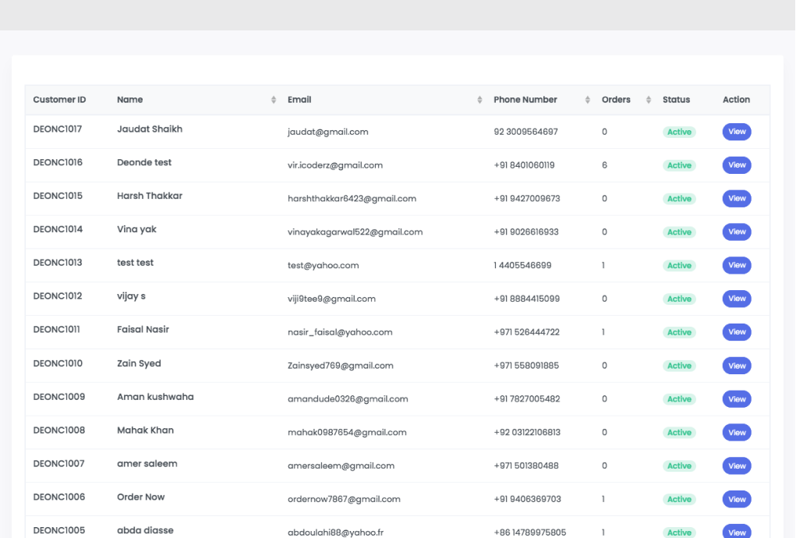Click phone number 92 3009564697
796x538 pixels.
(x=526, y=132)
